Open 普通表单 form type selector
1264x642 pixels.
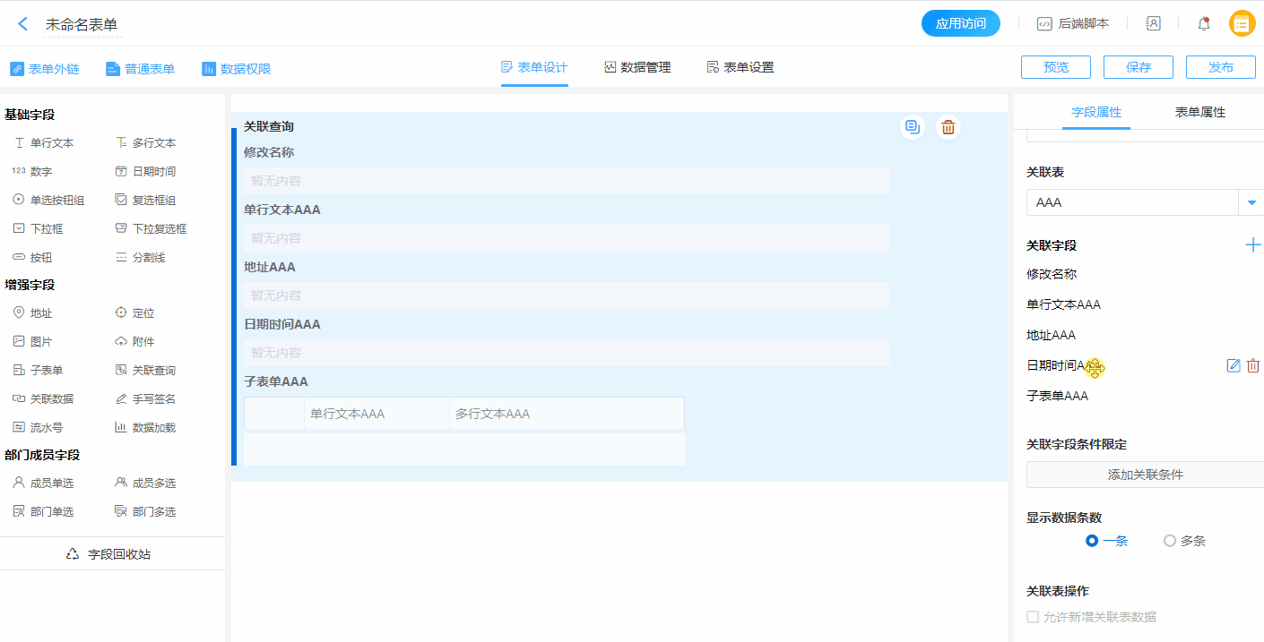tap(140, 69)
